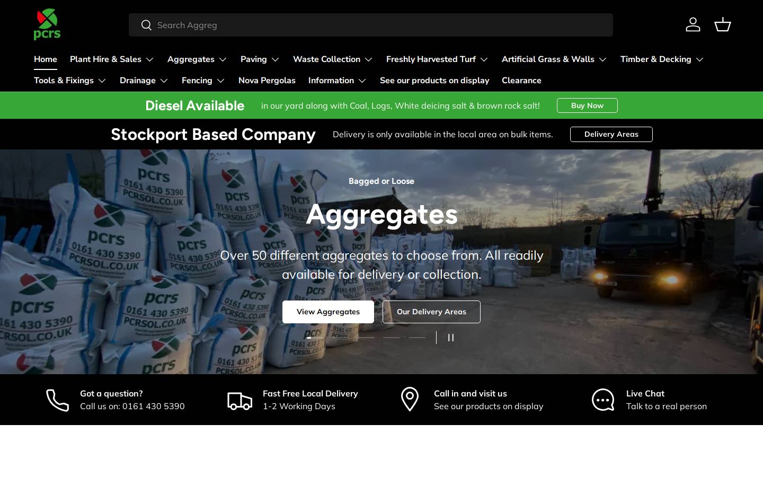Pause the hero slideshow
The image size is (763, 477).
[451, 338]
